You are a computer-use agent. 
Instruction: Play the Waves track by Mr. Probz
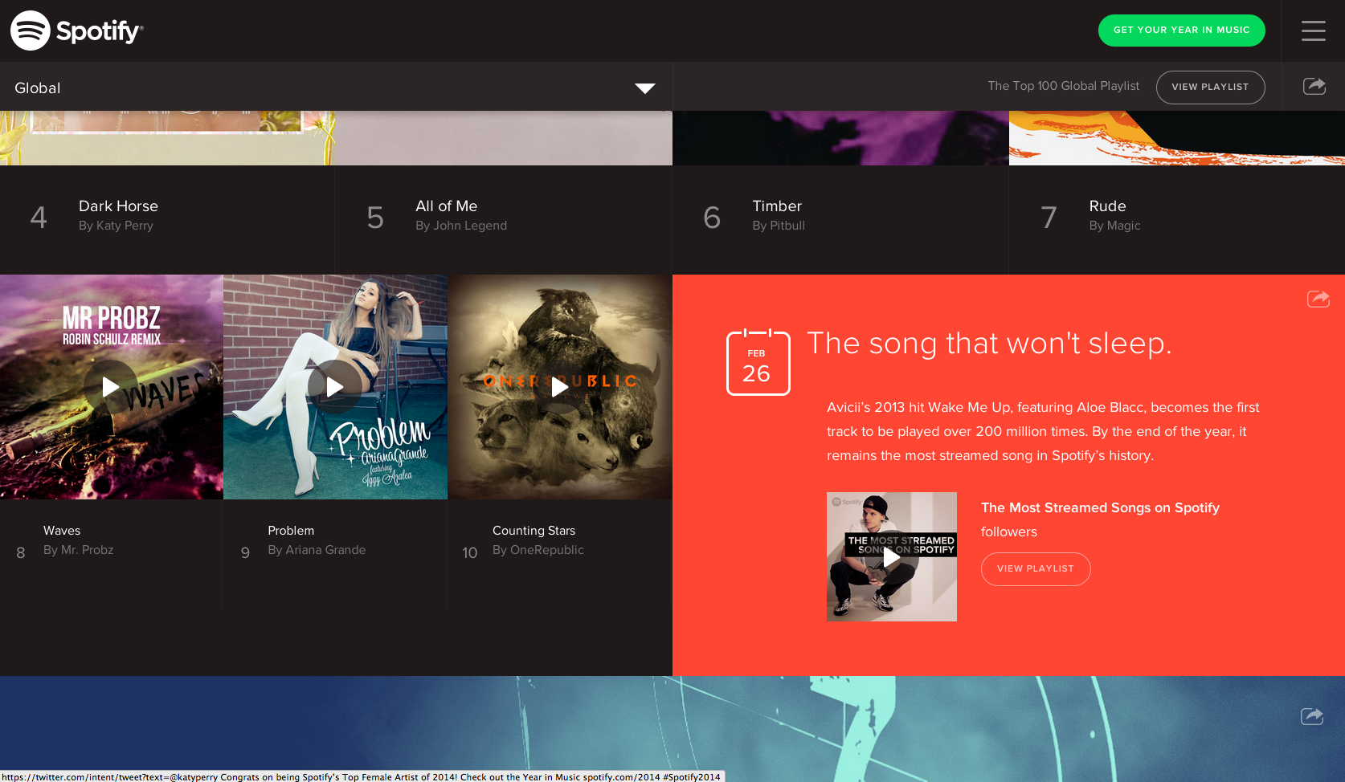[x=111, y=387]
